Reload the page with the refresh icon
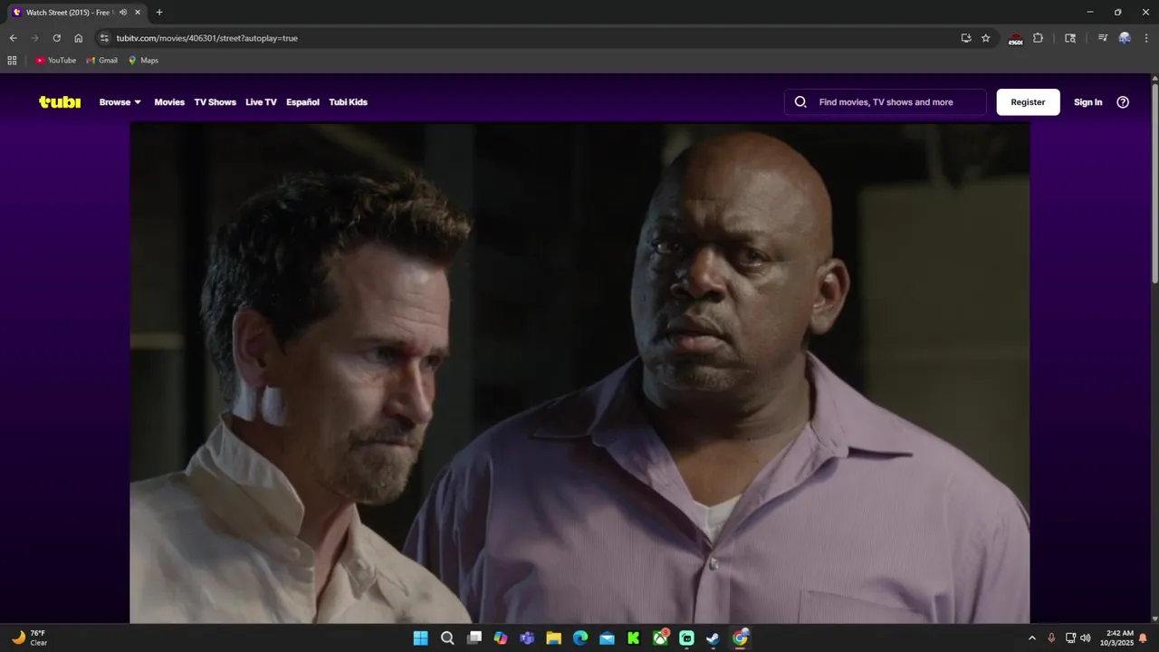 tap(56, 38)
